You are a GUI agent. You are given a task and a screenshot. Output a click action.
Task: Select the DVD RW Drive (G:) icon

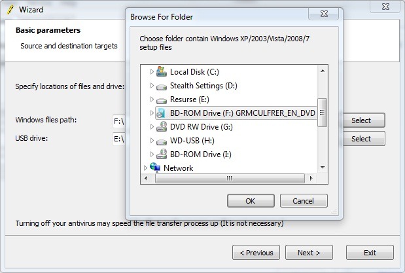(162, 126)
